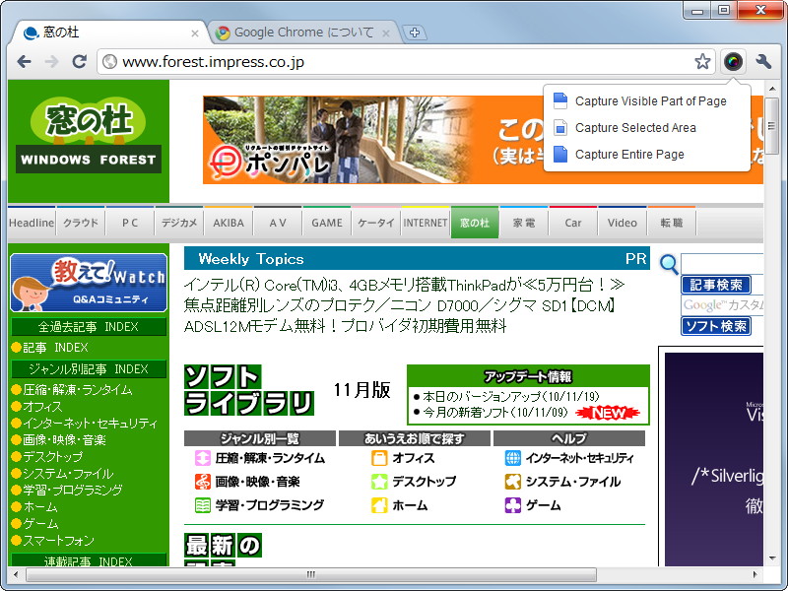The image size is (788, 591).
Task: Click the 記事検索 button
Action: 716,285
